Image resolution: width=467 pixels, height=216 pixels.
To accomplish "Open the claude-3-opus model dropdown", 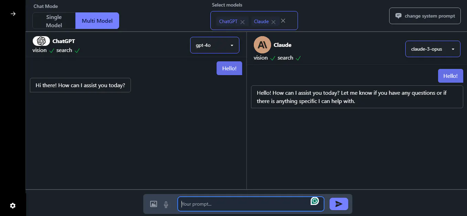I will tap(433, 49).
